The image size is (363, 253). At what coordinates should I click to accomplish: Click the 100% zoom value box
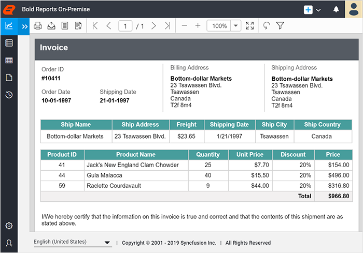tap(219, 26)
